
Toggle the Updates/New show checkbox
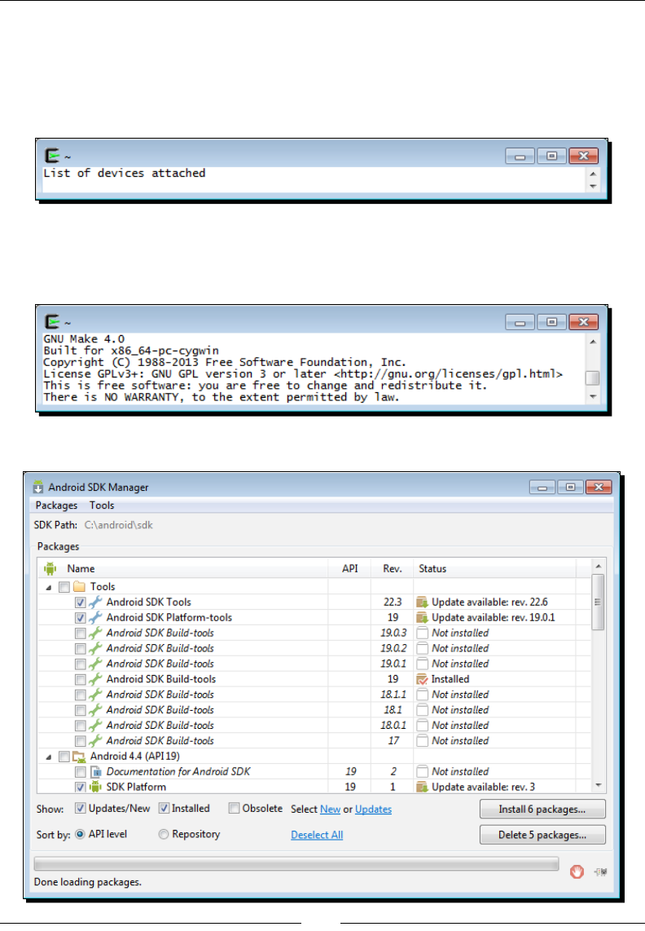coord(80,808)
